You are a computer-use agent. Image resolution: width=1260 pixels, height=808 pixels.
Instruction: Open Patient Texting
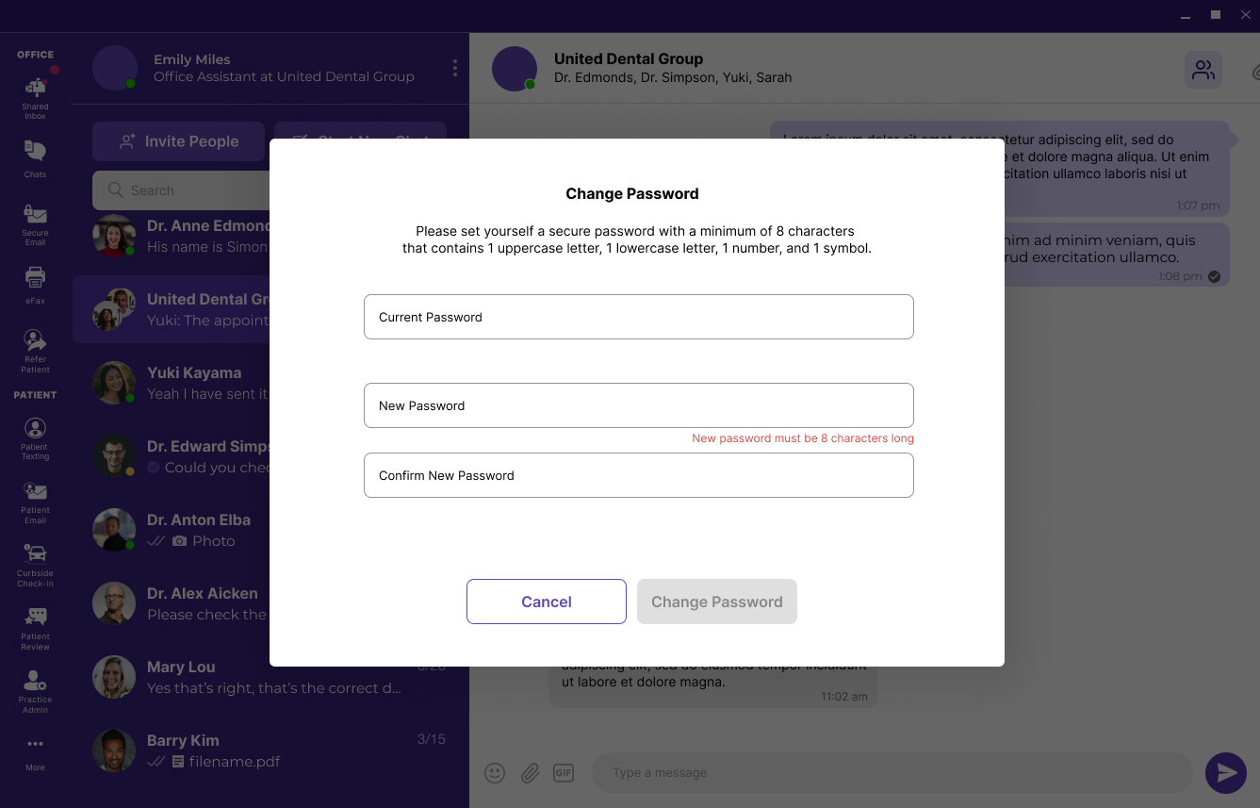coord(35,430)
